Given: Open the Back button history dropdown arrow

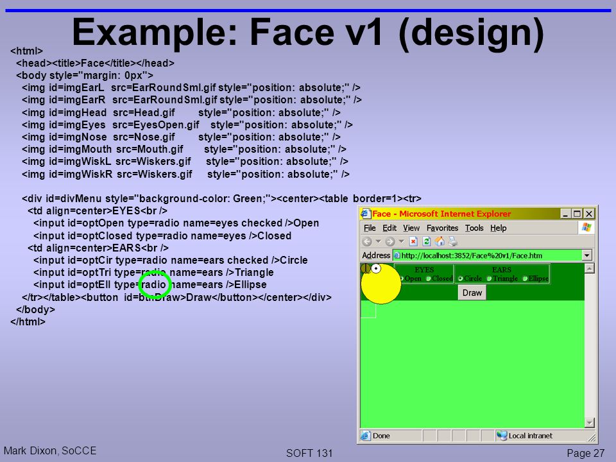Looking at the screenshot, I should [379, 241].
